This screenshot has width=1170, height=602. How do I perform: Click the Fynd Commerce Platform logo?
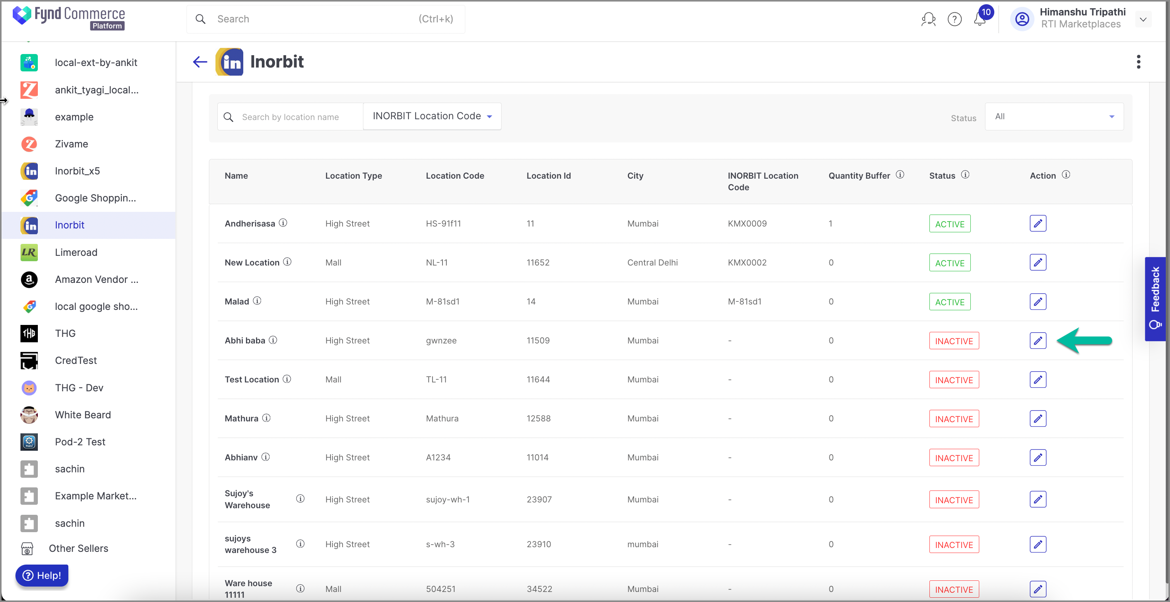click(x=69, y=19)
